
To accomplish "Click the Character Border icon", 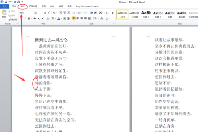I will [x=68, y=13].
